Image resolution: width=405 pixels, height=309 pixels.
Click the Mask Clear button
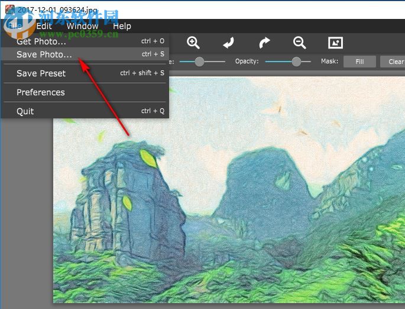click(393, 62)
